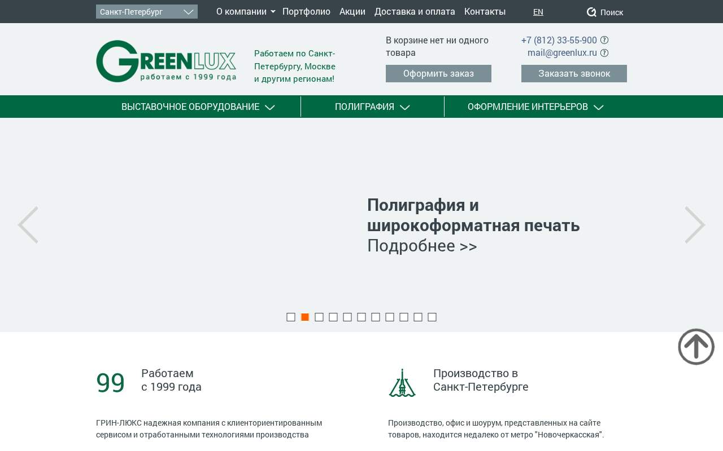Click the Saint Petersburg spire production icon
The height and width of the screenshot is (451, 723).
pyautogui.click(x=402, y=383)
